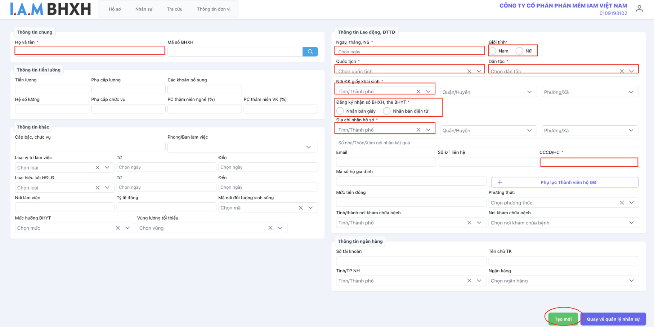Clear the Dân tộc field using X icon
Screen dimensions: 654x327
622,71
